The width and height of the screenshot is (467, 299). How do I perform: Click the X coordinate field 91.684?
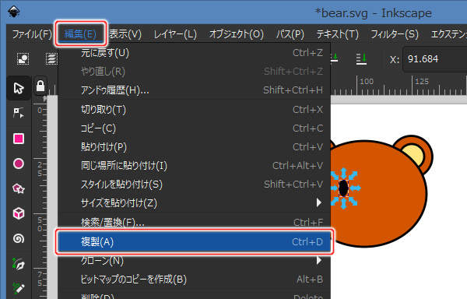pos(435,59)
